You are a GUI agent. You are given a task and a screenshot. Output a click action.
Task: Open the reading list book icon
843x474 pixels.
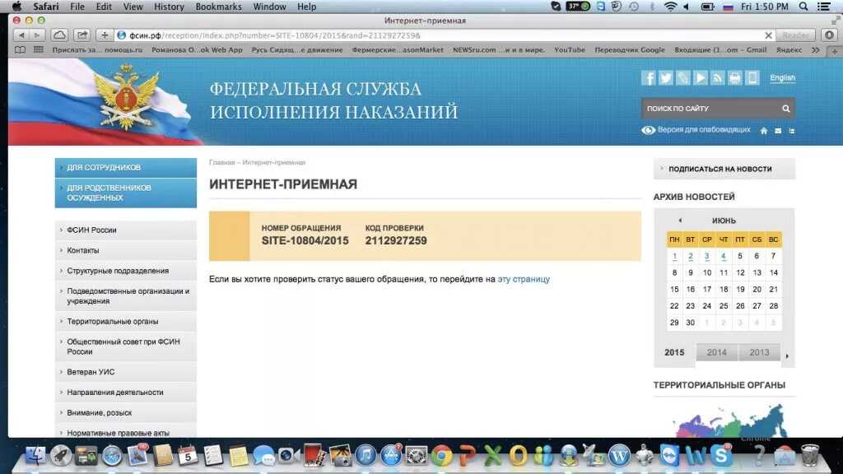(20, 50)
